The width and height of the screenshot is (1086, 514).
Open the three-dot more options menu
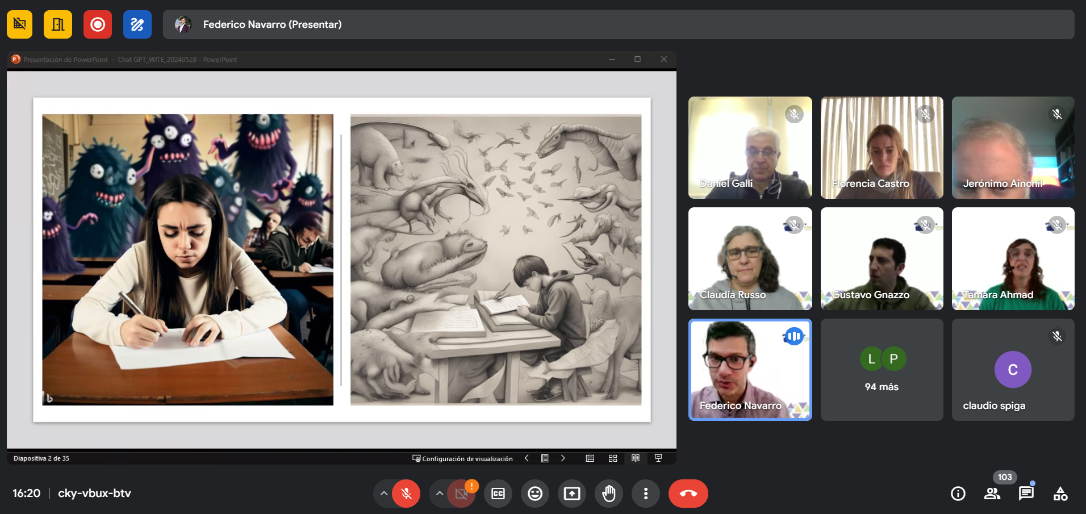pos(646,494)
